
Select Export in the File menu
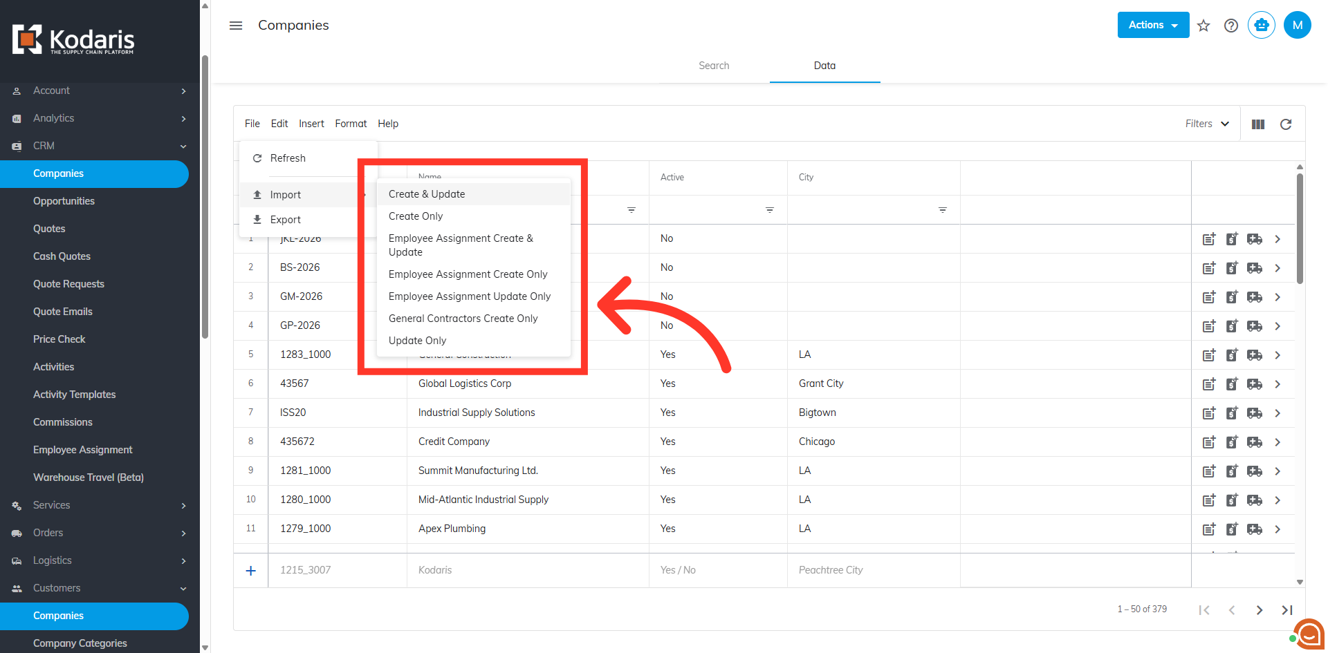pos(308,220)
